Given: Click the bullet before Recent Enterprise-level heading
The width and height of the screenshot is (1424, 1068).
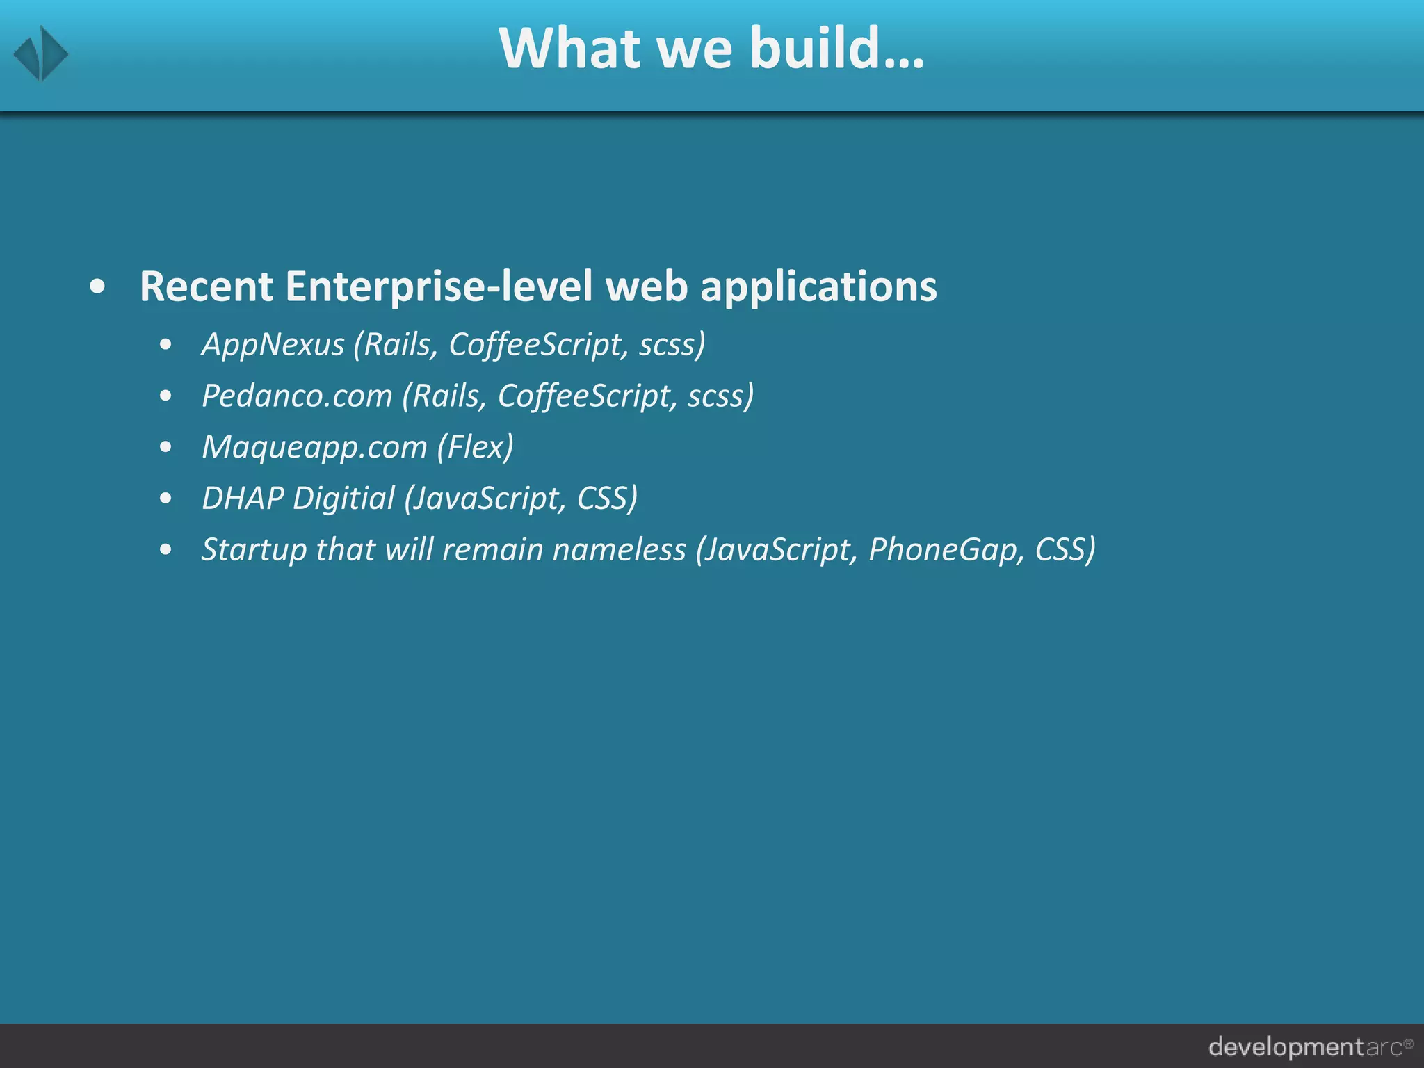Looking at the screenshot, I should click(98, 286).
